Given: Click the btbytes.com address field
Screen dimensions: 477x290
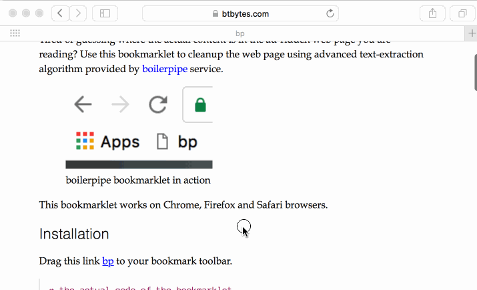Looking at the screenshot, I should click(240, 13).
